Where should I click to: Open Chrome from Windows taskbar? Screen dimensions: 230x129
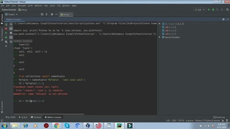coord(56,126)
